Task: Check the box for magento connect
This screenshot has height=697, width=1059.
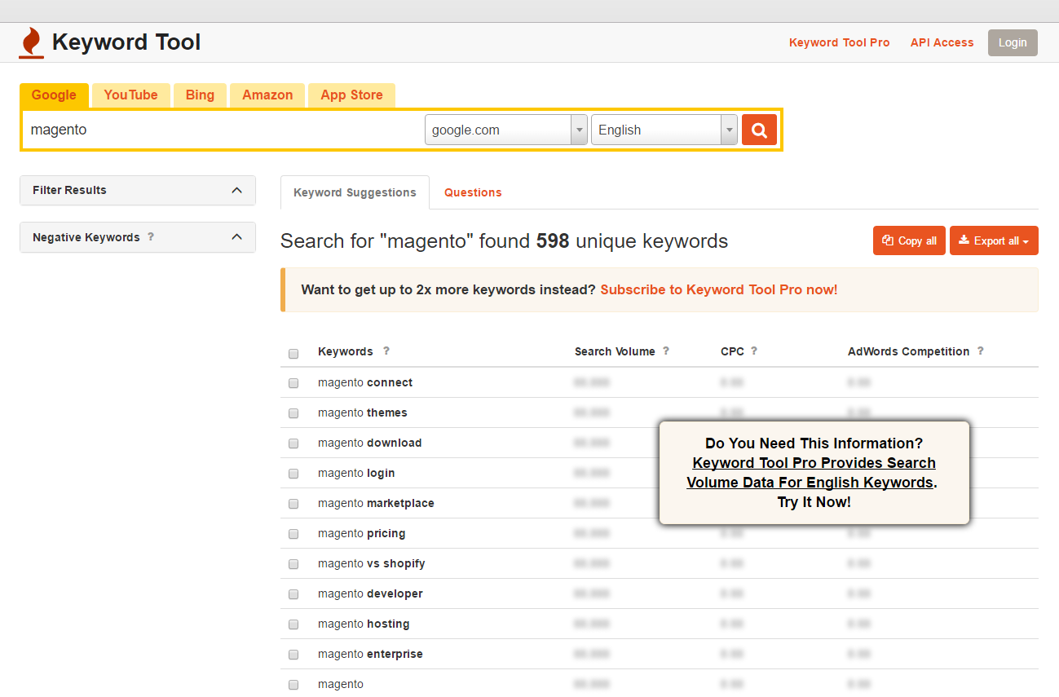Action: click(x=293, y=383)
